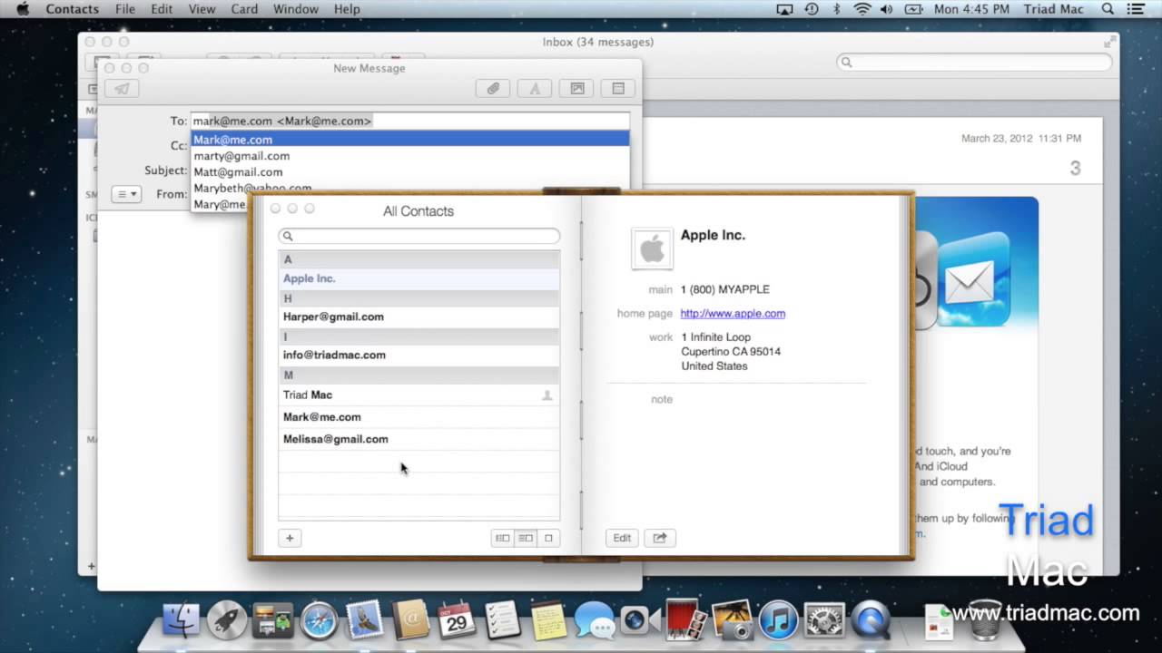The image size is (1162, 653).
Task: Select Triad Mac contact
Action: 419,395
